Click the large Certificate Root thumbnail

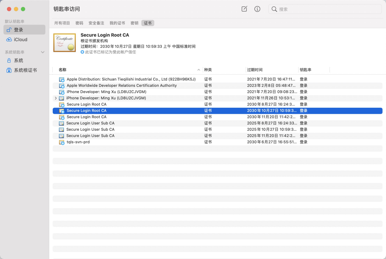point(65,43)
